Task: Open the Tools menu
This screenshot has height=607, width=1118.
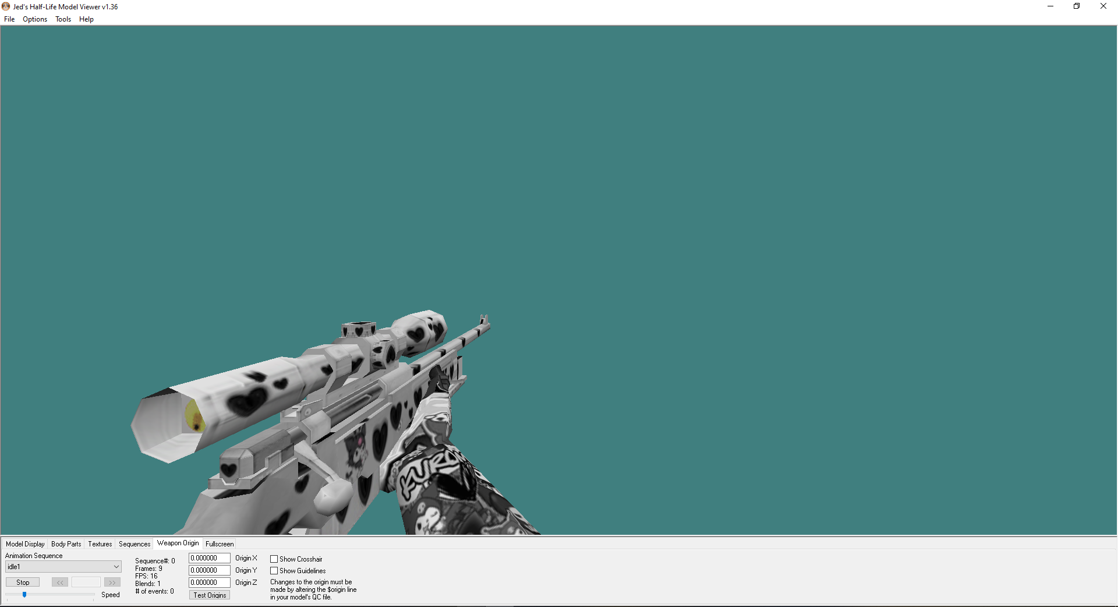Action: [63, 19]
